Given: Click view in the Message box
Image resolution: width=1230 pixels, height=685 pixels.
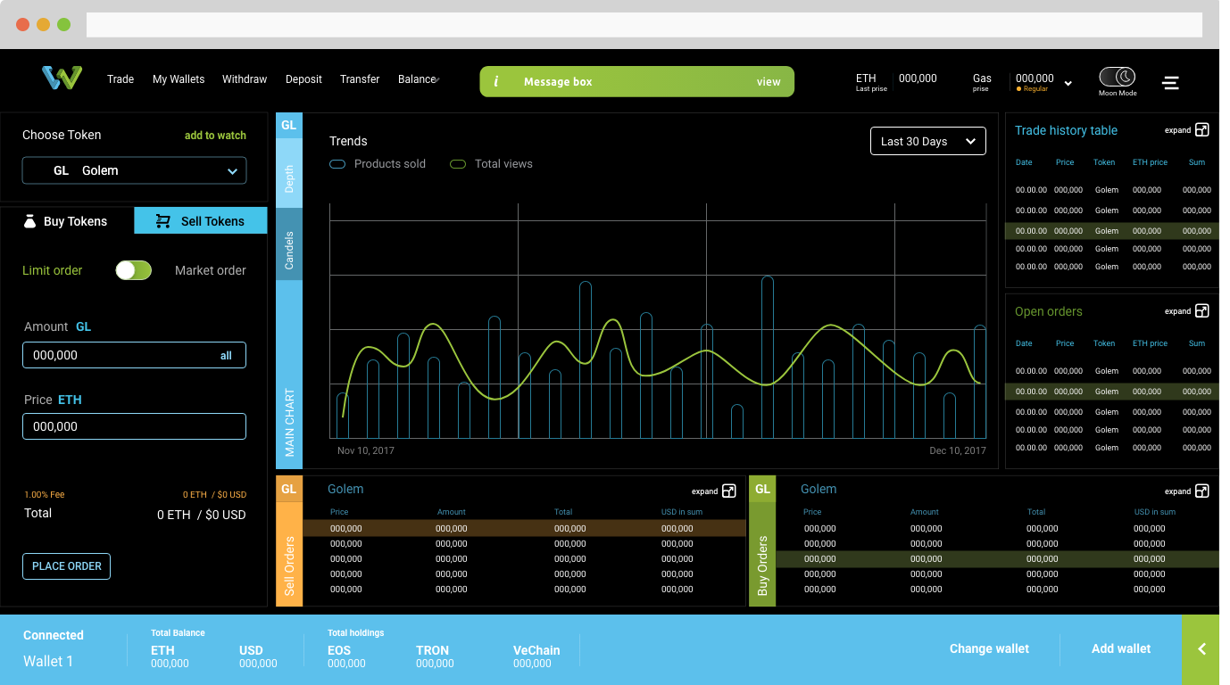Looking at the screenshot, I should [x=769, y=82].
